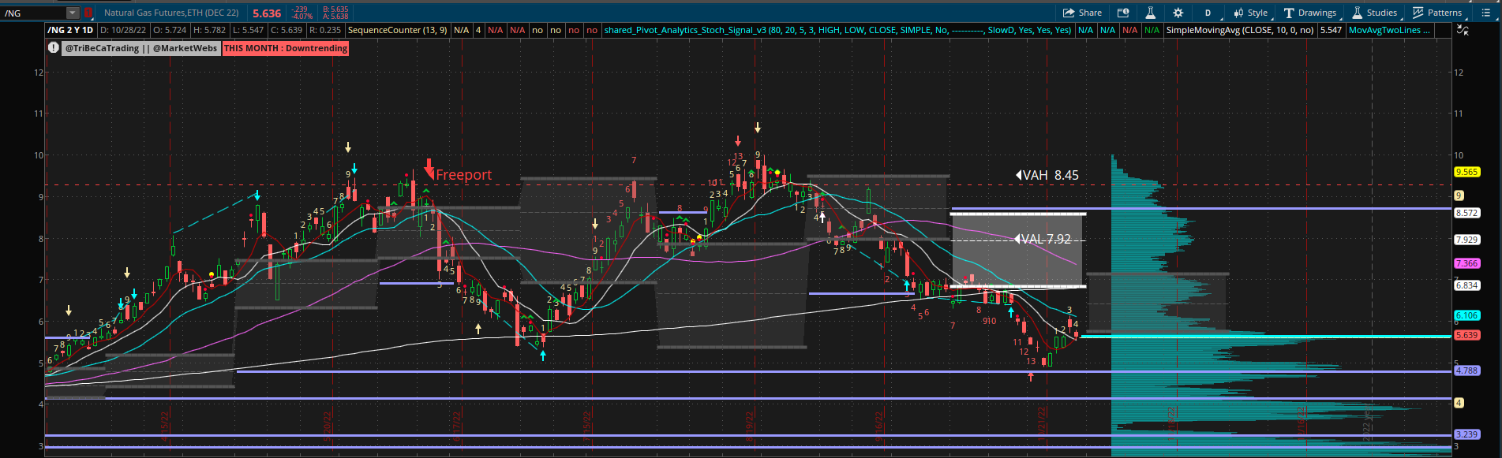Open the Style dropdown
The image size is (1502, 458).
click(x=1251, y=13)
